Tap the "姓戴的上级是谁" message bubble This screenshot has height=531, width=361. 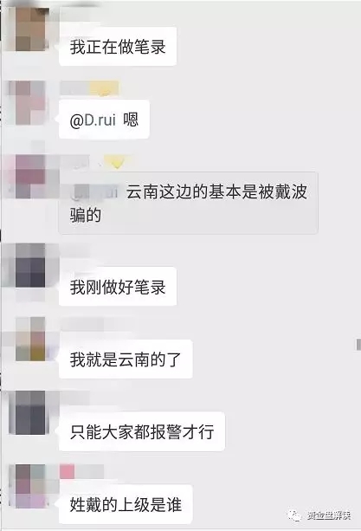click(x=126, y=505)
